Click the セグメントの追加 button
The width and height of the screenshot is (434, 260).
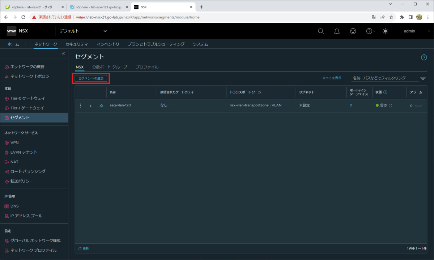tap(91, 78)
